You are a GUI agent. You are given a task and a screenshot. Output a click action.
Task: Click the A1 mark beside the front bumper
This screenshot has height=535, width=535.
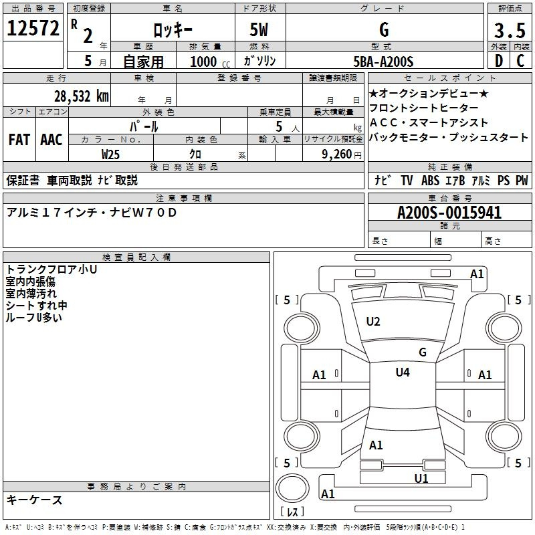476,274
